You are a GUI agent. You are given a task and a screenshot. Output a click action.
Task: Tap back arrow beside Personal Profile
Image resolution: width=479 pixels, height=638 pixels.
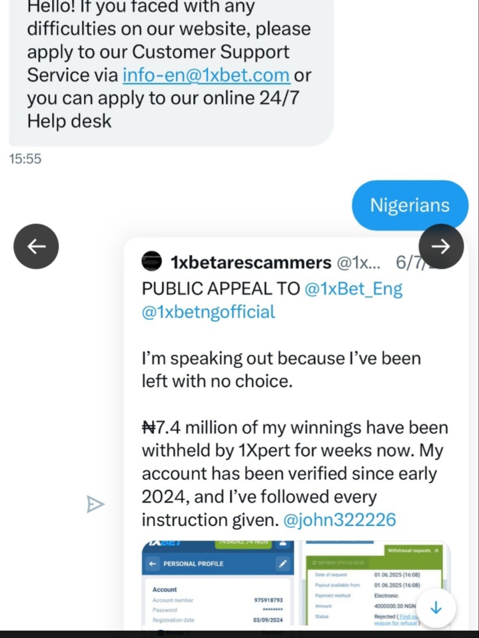pos(153,564)
